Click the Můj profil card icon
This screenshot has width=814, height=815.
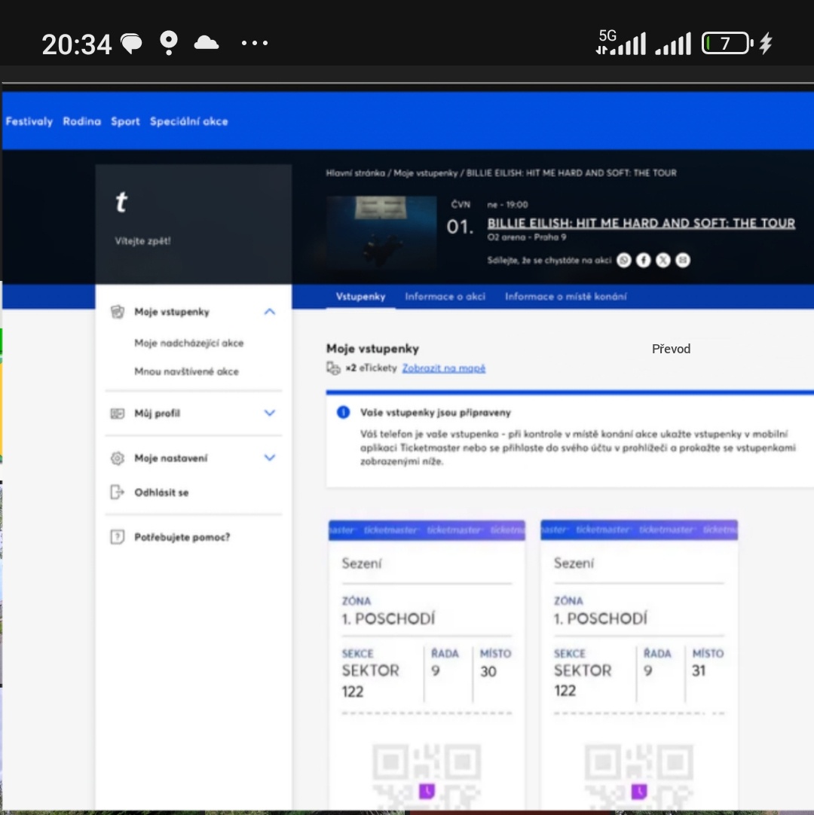(118, 414)
